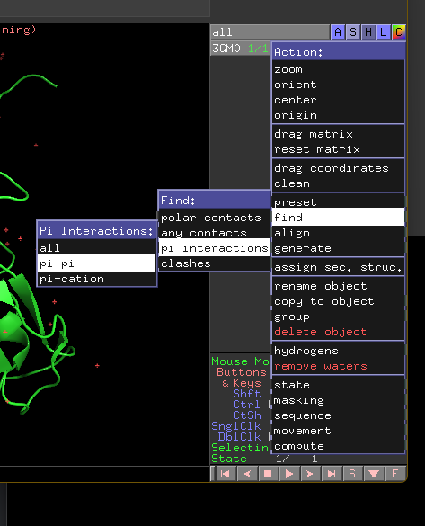Open the Color (C) menu for all

[x=399, y=32]
